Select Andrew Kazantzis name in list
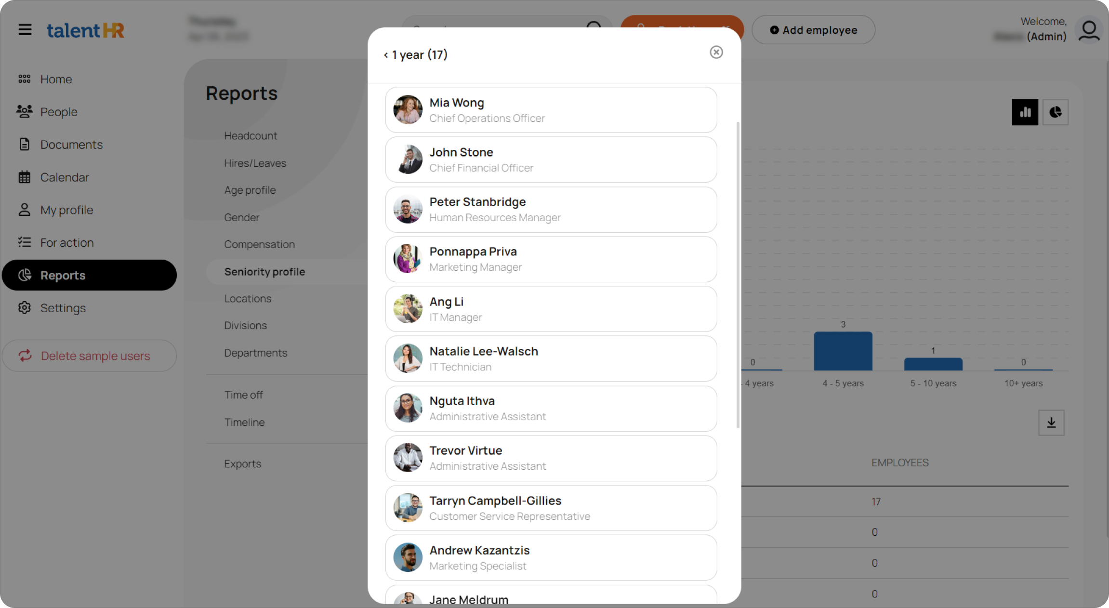Viewport: 1109px width, 608px height. click(x=480, y=550)
